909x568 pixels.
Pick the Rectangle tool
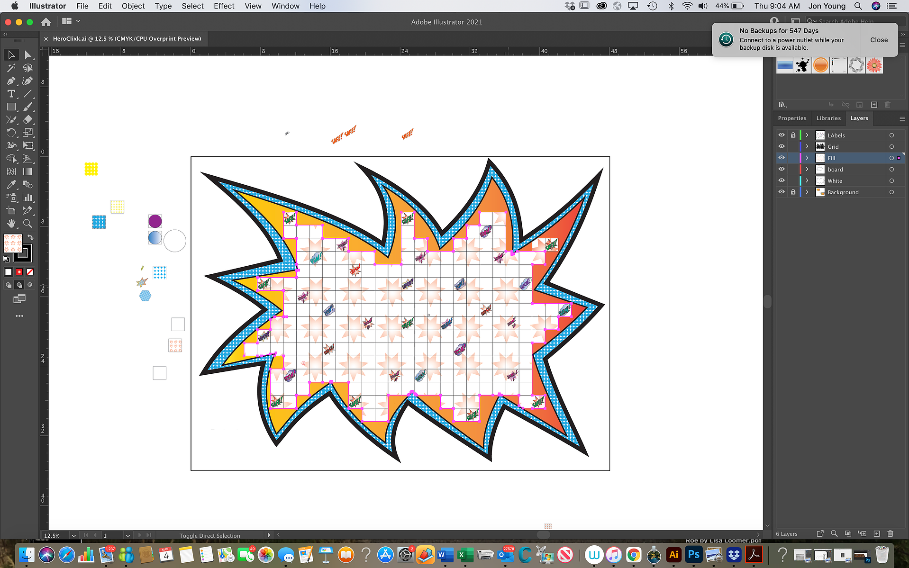[11, 107]
